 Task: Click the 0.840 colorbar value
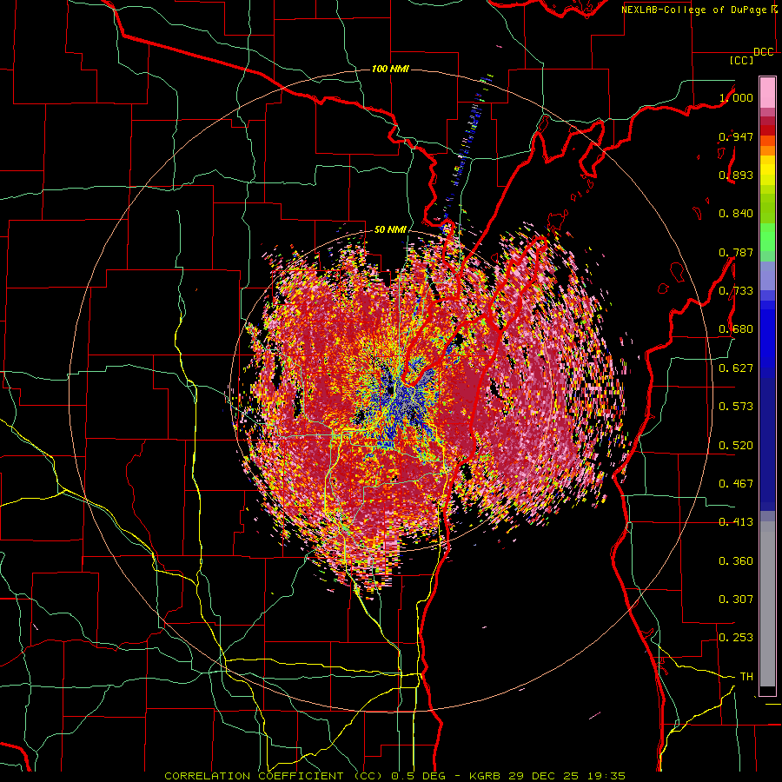[736, 214]
